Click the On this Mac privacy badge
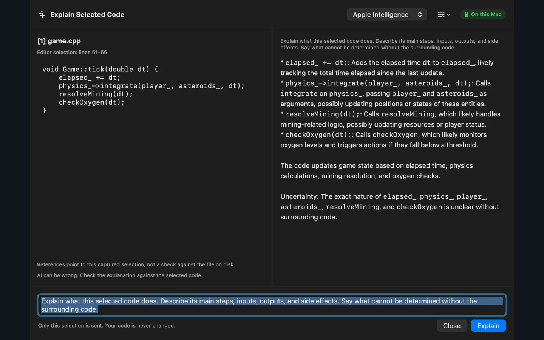 pos(482,14)
